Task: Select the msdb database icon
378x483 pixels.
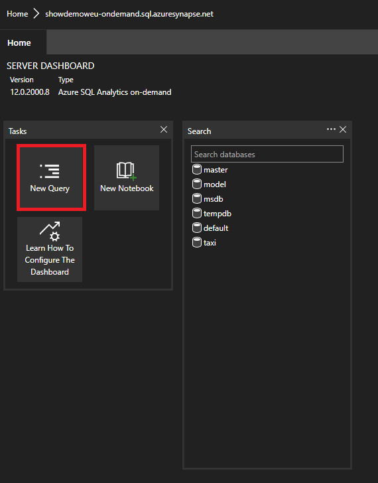Action: [x=197, y=198]
